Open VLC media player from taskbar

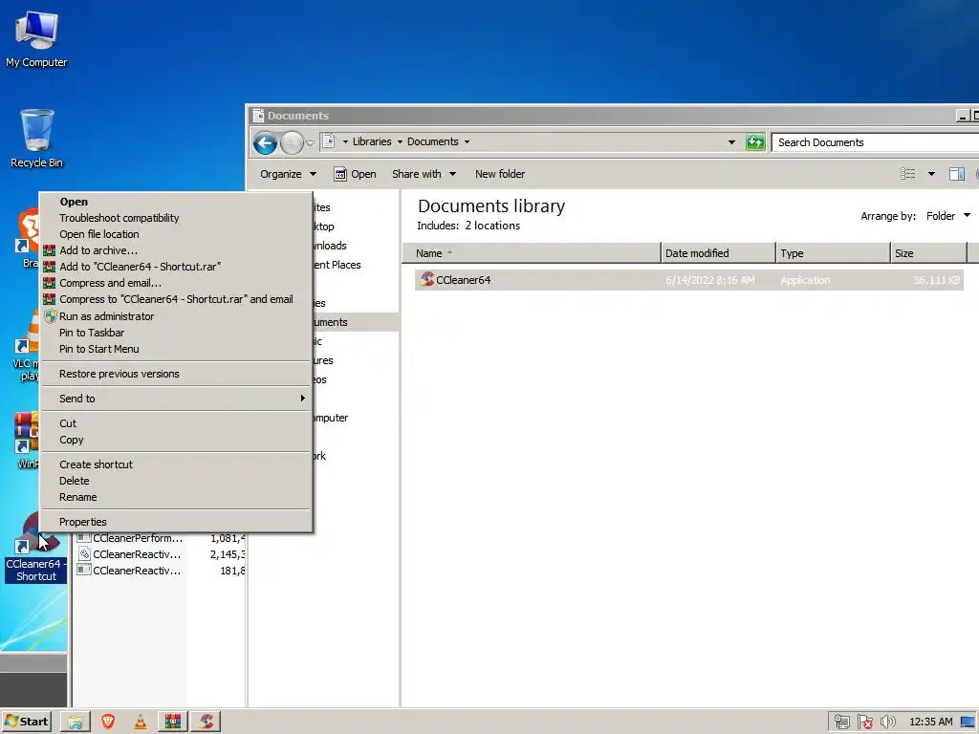[141, 723]
